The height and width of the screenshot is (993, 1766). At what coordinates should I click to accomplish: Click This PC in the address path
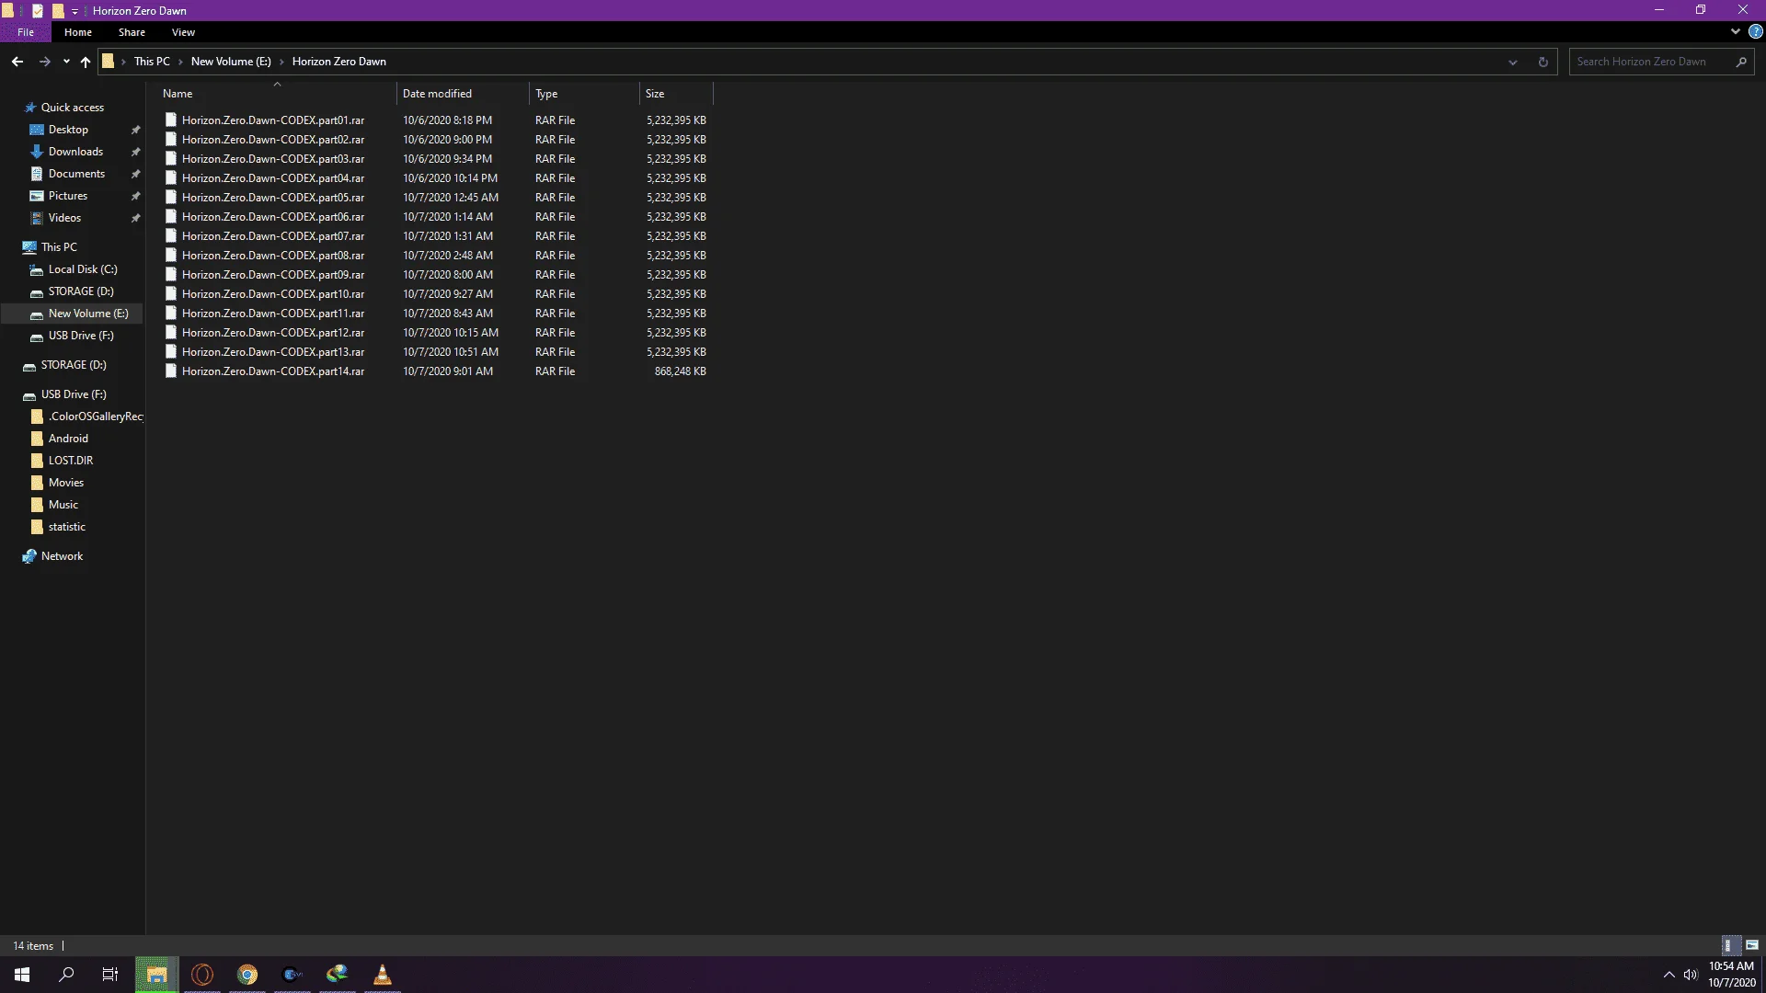(x=152, y=62)
